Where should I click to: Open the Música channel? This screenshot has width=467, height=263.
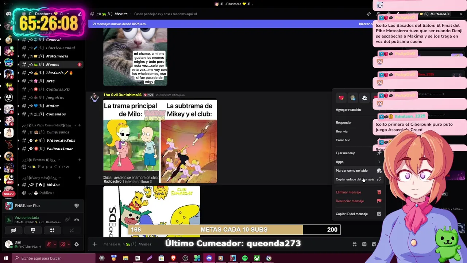coord(51,185)
